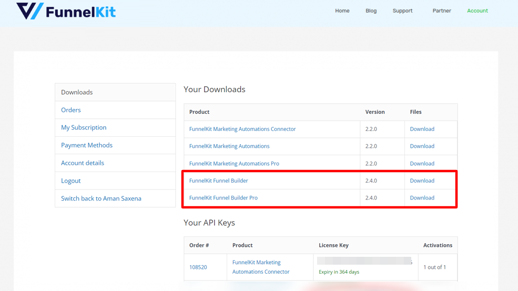Download FunnelKit Funnel Builder Pro file
Screen dimensions: 518x291
(x=422, y=198)
